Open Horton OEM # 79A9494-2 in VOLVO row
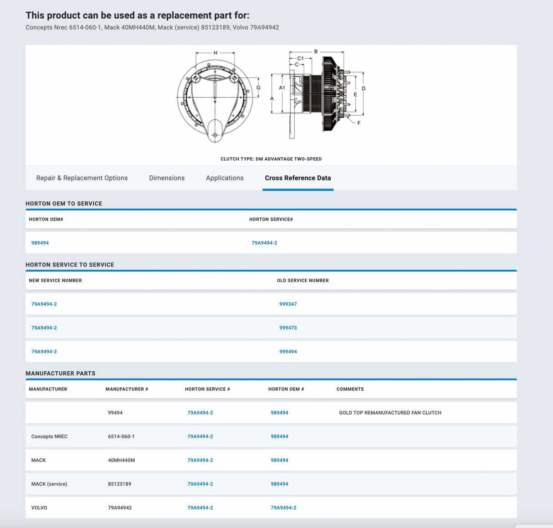 (283, 507)
